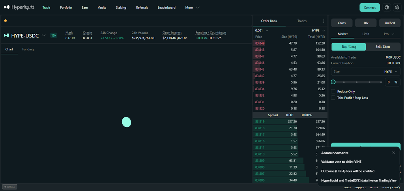Click the 83.819 bid price row
This screenshot has width=404, height=191.
click(x=290, y=122)
